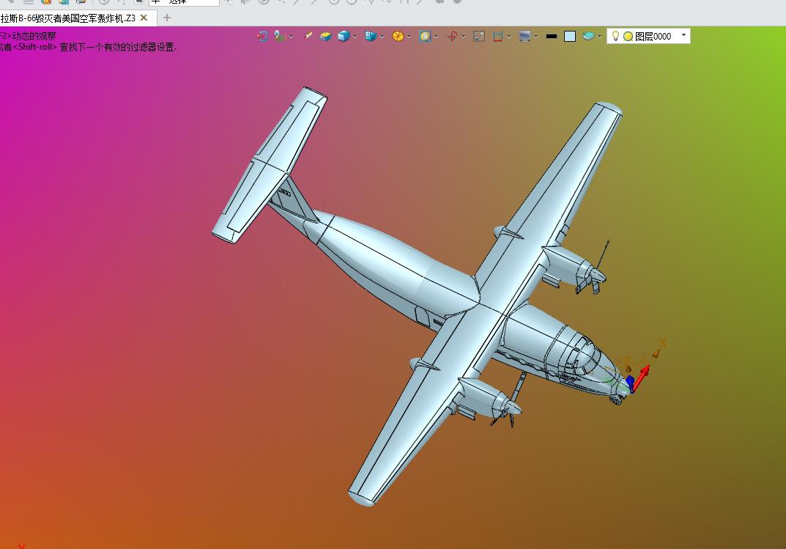Click the yellow circle layer status icon
Screen dimensions: 786x549
click(628, 36)
